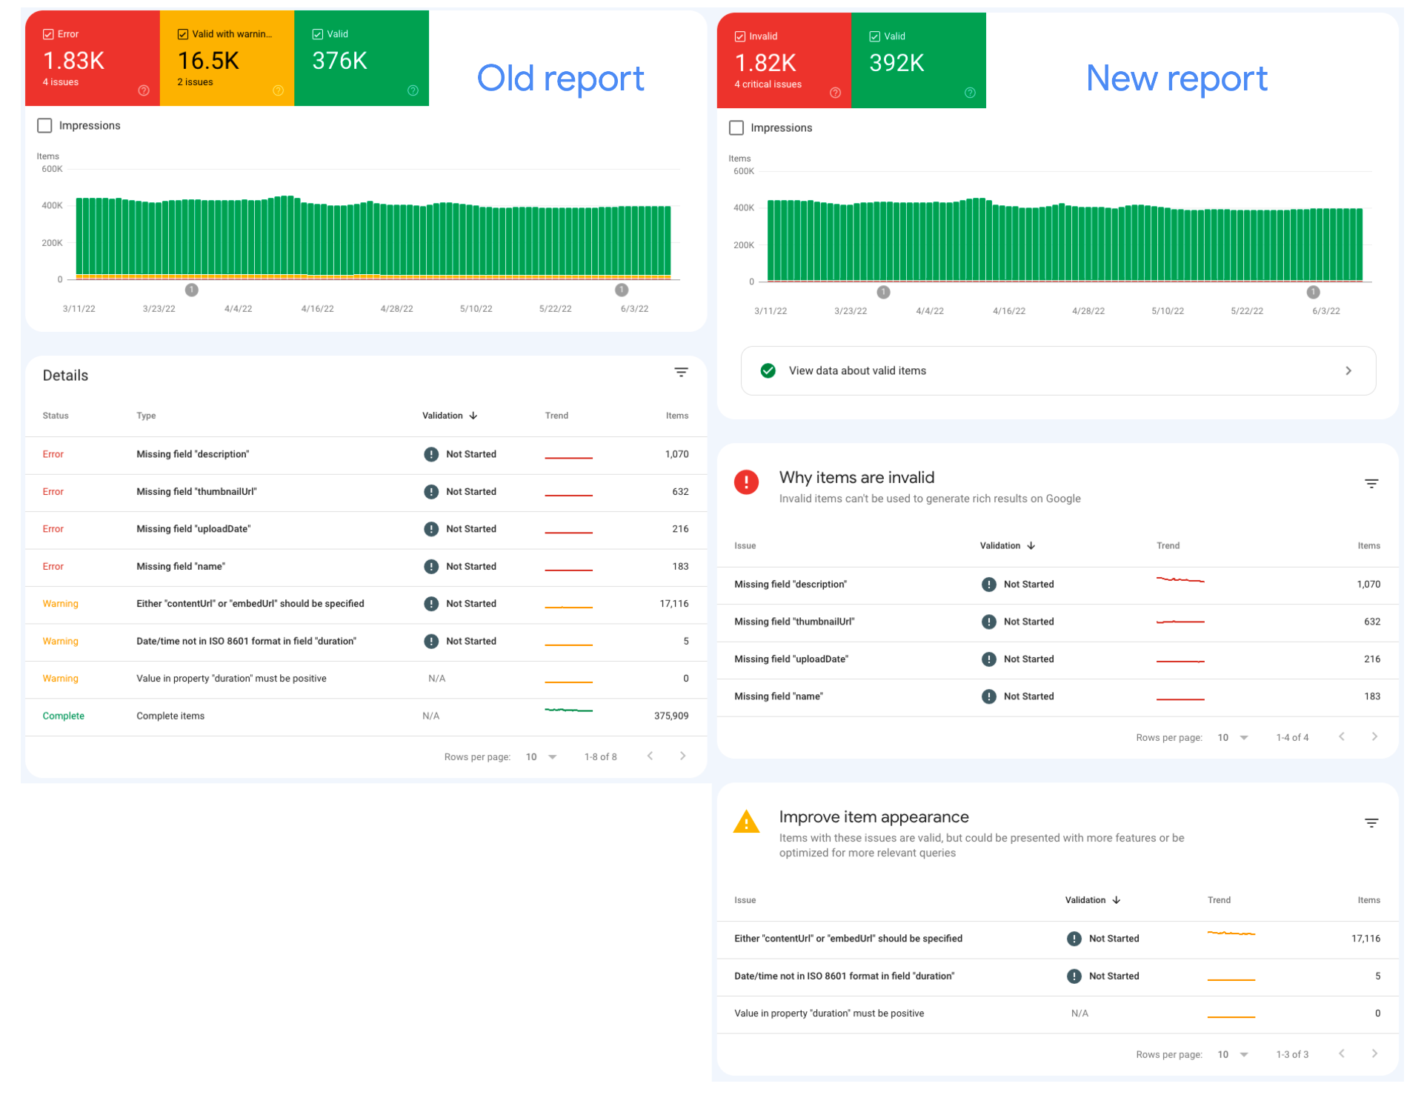Click the help icon on the 392K Valid card
The height and width of the screenshot is (1095, 1424).
(x=969, y=93)
